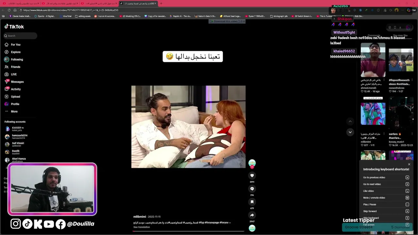
Task: Open options dots on ahmed.mensi5 video
Action: click(384, 80)
